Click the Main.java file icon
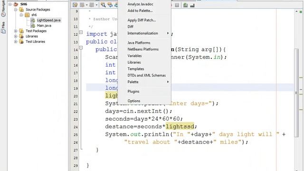This screenshot has height=171, width=304. (x=33, y=25)
